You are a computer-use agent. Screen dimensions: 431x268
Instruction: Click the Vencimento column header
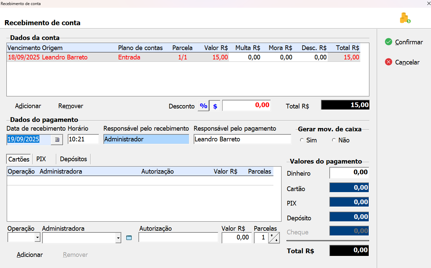(x=24, y=48)
